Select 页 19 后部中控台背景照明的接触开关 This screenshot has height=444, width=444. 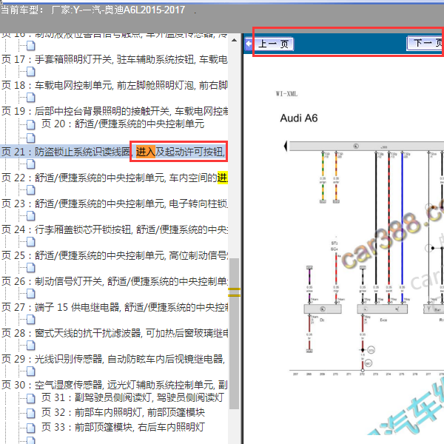115,111
